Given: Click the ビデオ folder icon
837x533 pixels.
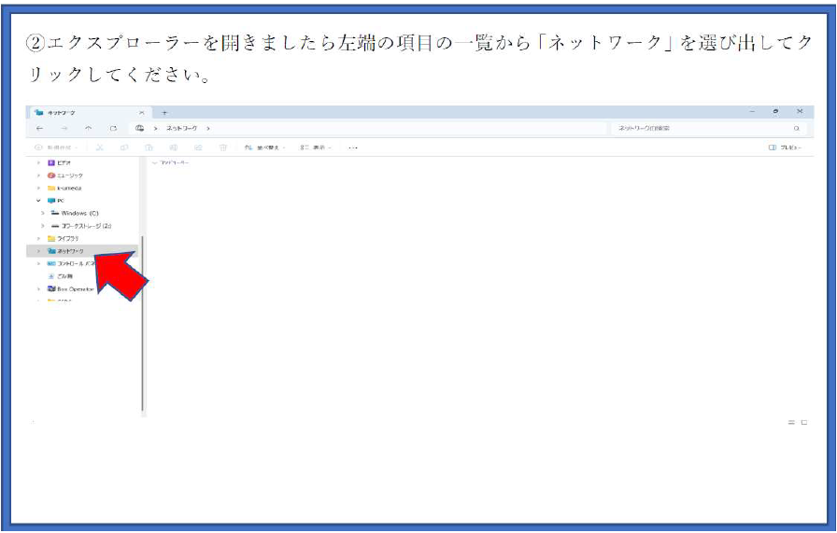Looking at the screenshot, I should click(x=51, y=162).
